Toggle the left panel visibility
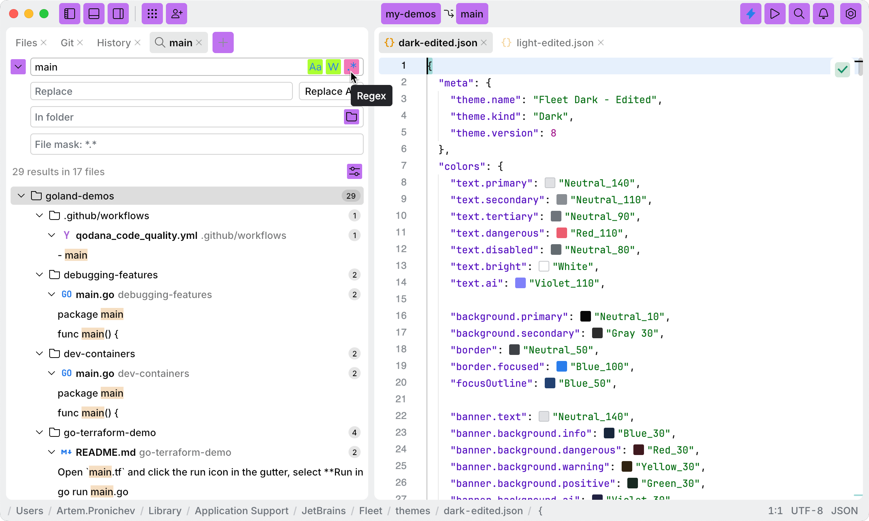Viewport: 869px width, 521px height. [69, 14]
